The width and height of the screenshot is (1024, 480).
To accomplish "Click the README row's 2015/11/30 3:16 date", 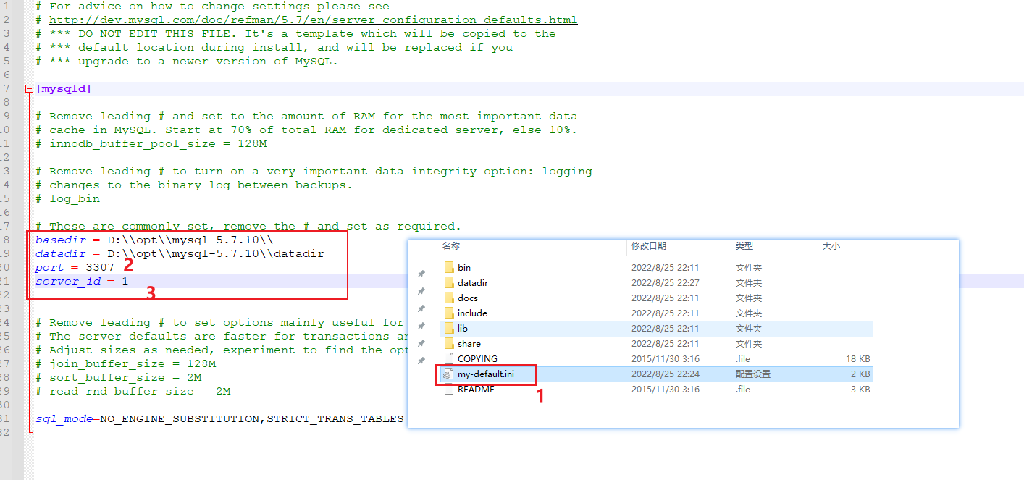I will (x=666, y=390).
